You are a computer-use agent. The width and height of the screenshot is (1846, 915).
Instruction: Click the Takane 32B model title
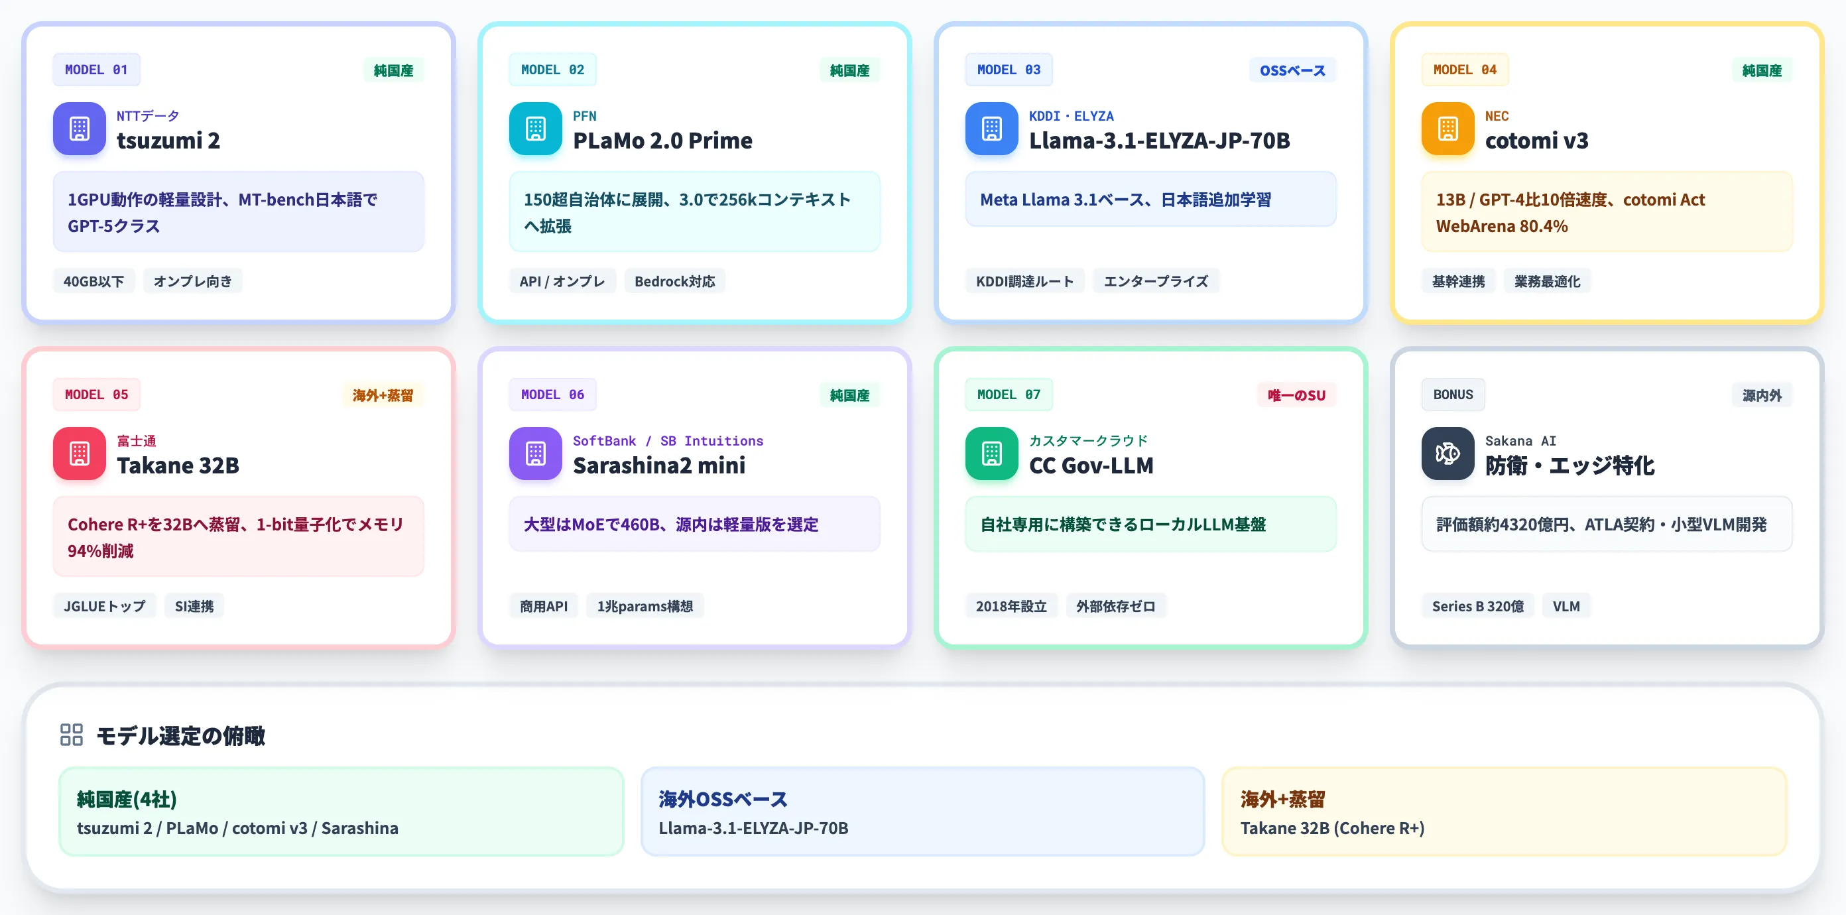tap(178, 465)
